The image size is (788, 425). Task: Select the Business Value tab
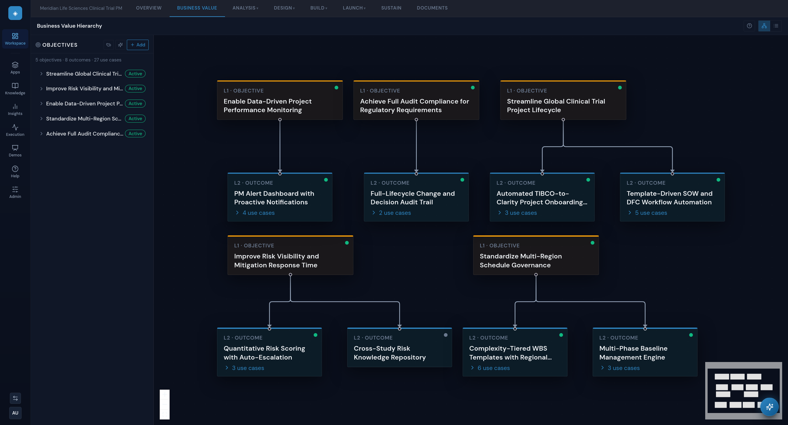197,8
